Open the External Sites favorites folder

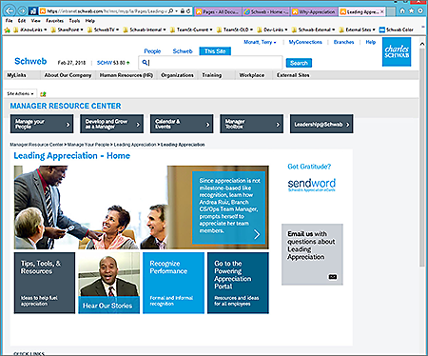[358, 30]
